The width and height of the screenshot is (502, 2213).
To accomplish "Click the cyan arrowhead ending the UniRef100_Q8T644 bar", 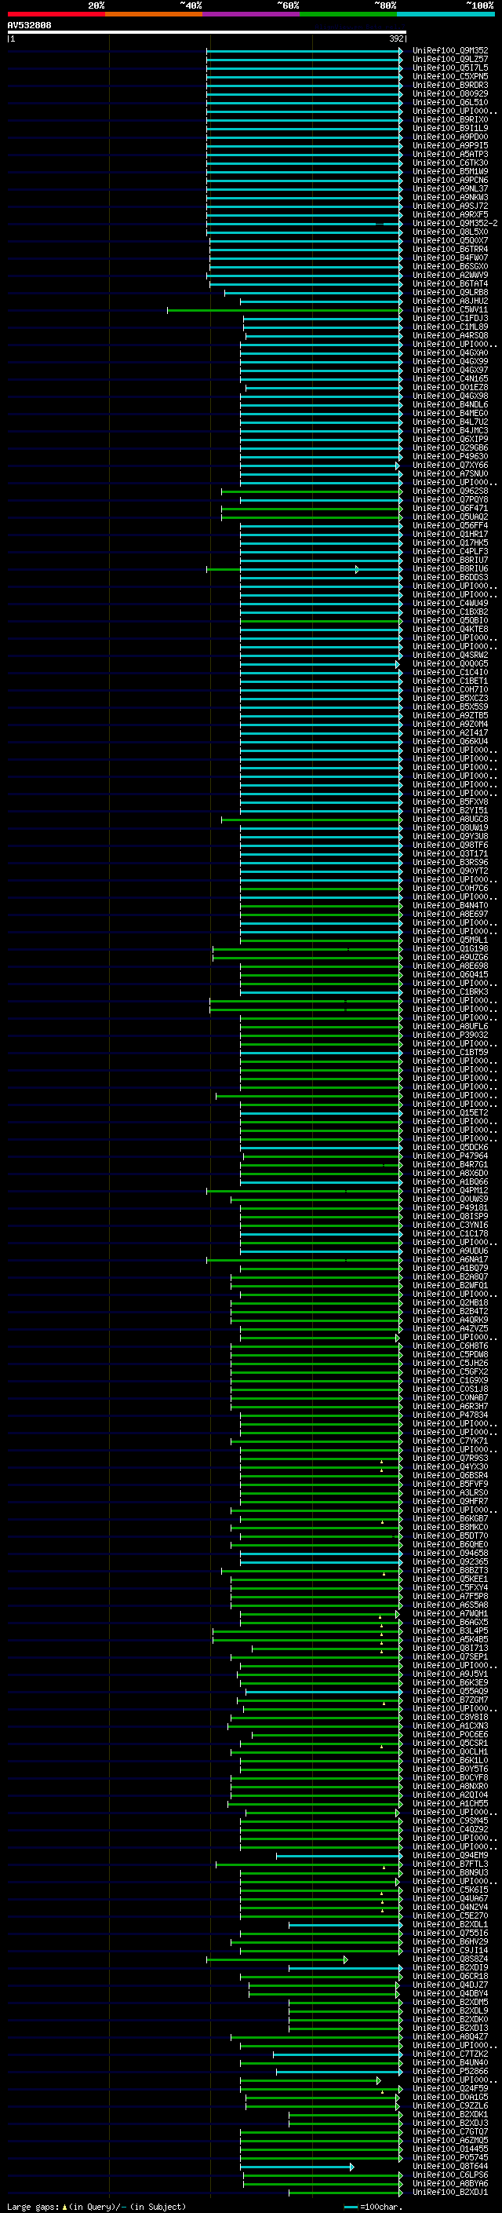I will pos(352,2167).
